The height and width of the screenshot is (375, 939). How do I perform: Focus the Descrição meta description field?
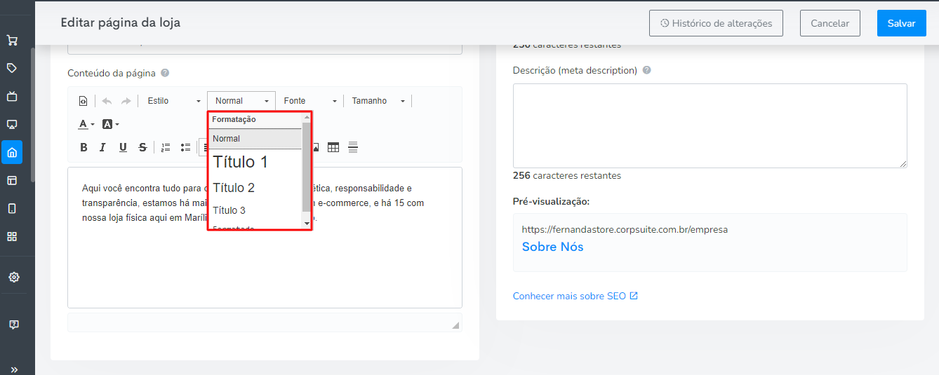(710, 125)
